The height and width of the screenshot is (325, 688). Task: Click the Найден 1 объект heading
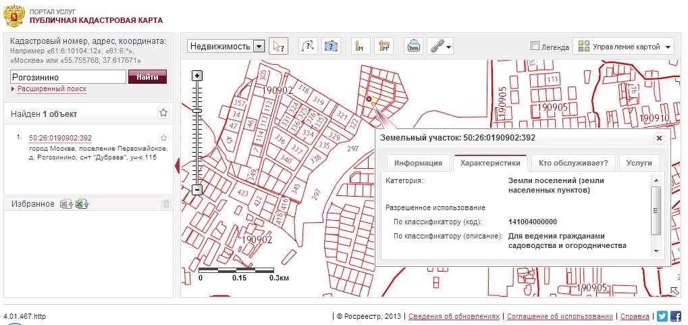point(44,114)
